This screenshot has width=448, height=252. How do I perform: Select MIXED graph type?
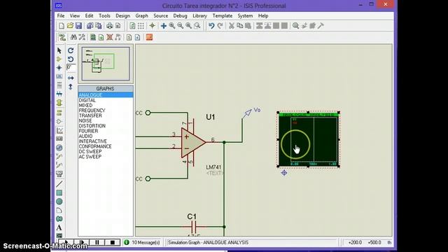click(106, 106)
